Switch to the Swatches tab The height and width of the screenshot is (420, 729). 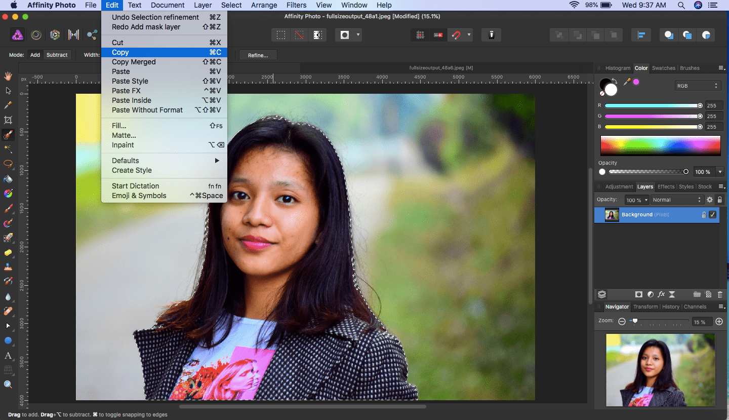(x=663, y=68)
